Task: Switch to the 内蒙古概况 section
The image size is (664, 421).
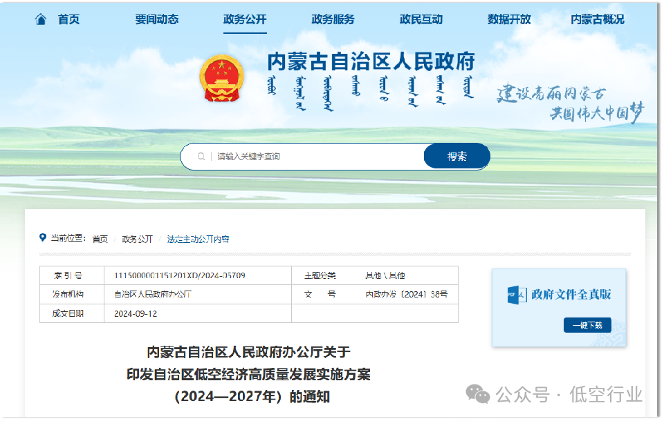Action: click(x=597, y=19)
